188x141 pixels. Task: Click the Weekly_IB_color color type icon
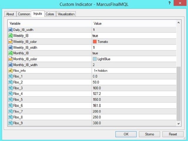(10, 41)
